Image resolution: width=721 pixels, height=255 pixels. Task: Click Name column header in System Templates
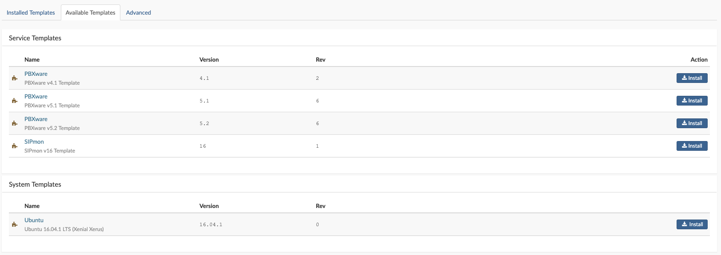[x=32, y=206]
